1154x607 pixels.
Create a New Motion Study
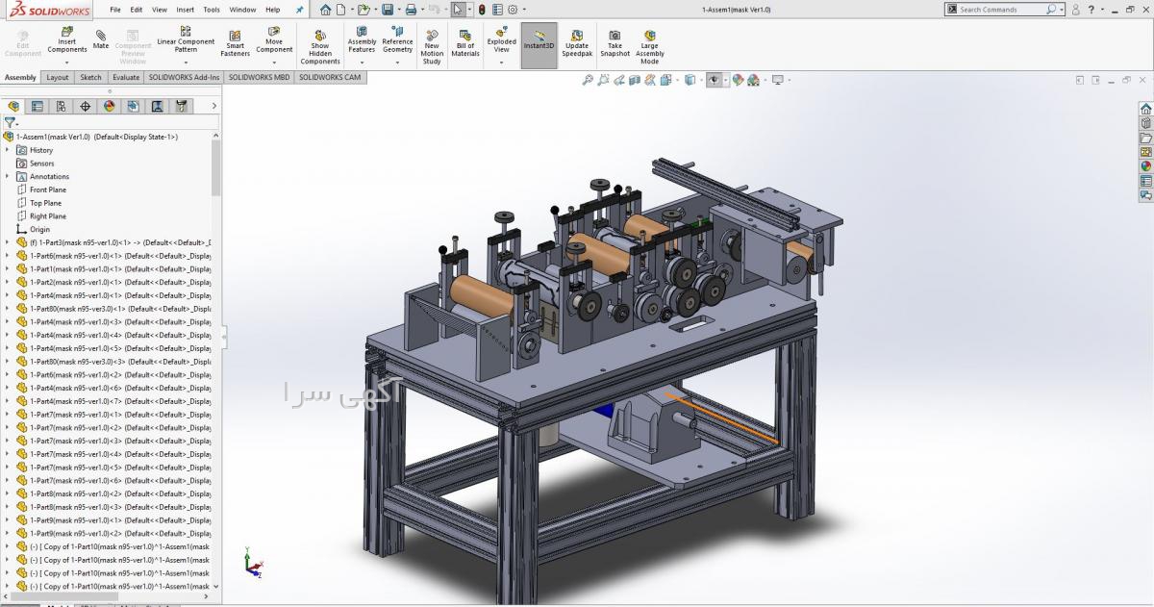(432, 46)
